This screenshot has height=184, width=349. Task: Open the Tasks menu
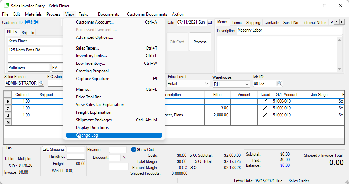pyautogui.click(x=83, y=14)
